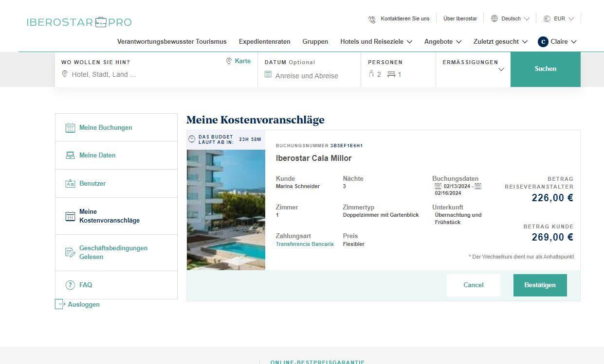The width and height of the screenshot is (604, 364).
Task: Open the Claire account menu chevron
Action: click(574, 42)
